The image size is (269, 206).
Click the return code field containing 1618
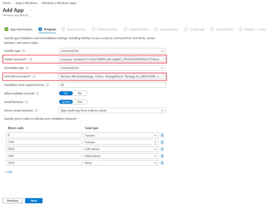tap(44, 163)
